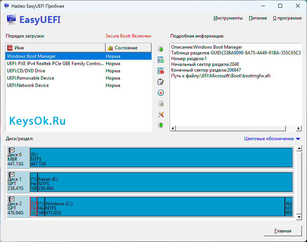Viewport: 307px width, 242px height.
Task: Click Норма status of UEFI:Network Device
Action: click(113, 85)
